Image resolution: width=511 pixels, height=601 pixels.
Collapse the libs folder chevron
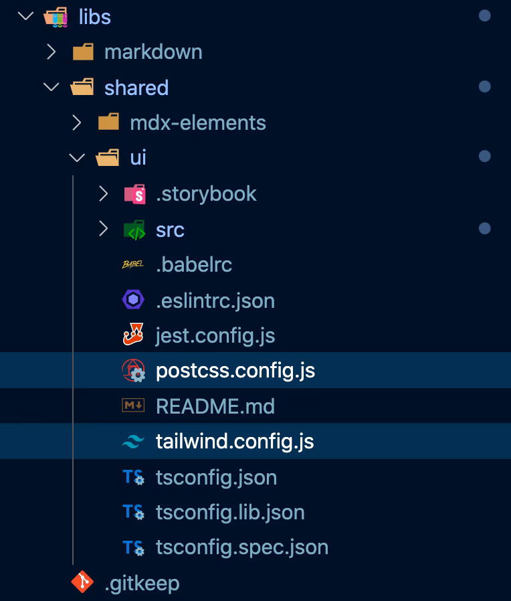point(25,16)
